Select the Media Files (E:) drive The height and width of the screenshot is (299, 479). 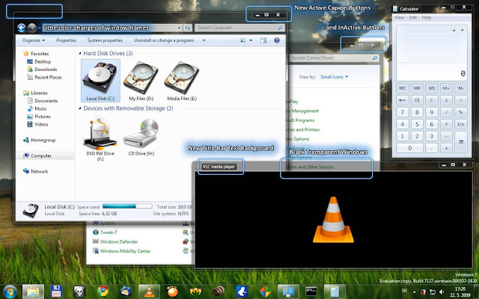pyautogui.click(x=182, y=81)
